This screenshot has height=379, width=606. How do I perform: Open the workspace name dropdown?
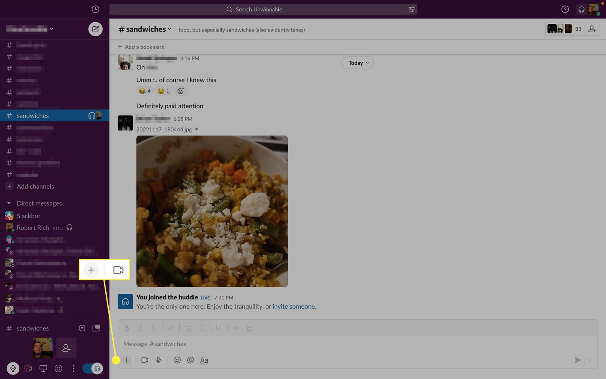coord(30,29)
